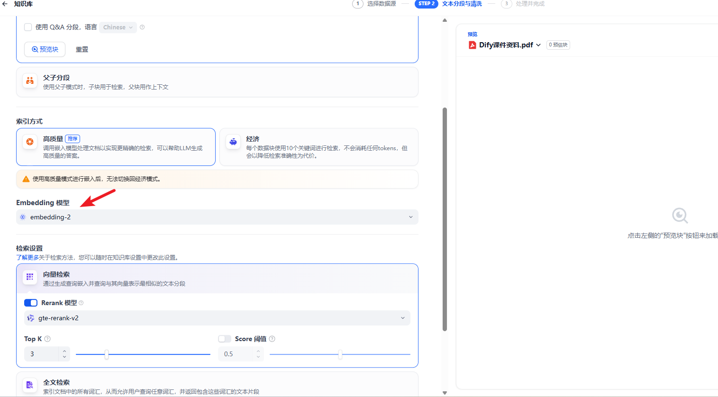The height and width of the screenshot is (397, 718).
Task: Click the 高质量 index mode icon
Action: tap(30, 142)
